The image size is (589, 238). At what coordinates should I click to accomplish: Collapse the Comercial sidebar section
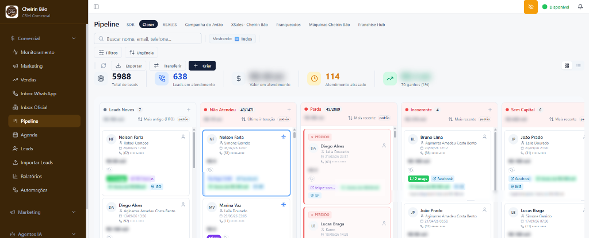tap(44, 38)
